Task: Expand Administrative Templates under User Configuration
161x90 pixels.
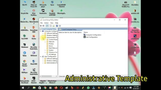Action: [43, 63]
